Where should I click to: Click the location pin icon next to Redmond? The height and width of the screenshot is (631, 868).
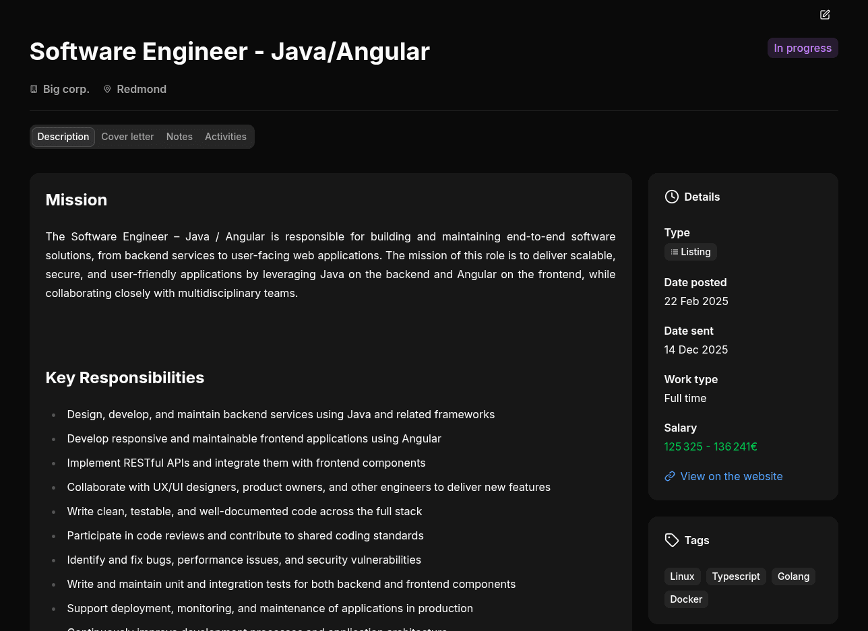107,88
